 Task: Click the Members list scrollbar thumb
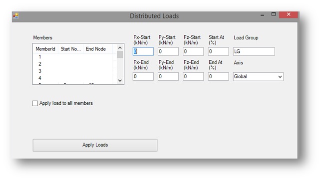[120, 55]
